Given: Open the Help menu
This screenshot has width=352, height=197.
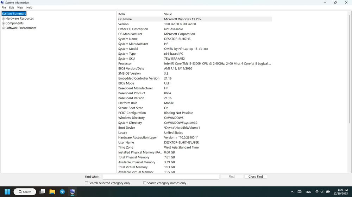Looking at the screenshot, I should point(29,7).
